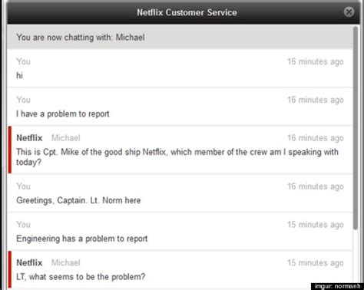
Task: Select "You are now chatting with: Michael" banner
Action: point(180,38)
